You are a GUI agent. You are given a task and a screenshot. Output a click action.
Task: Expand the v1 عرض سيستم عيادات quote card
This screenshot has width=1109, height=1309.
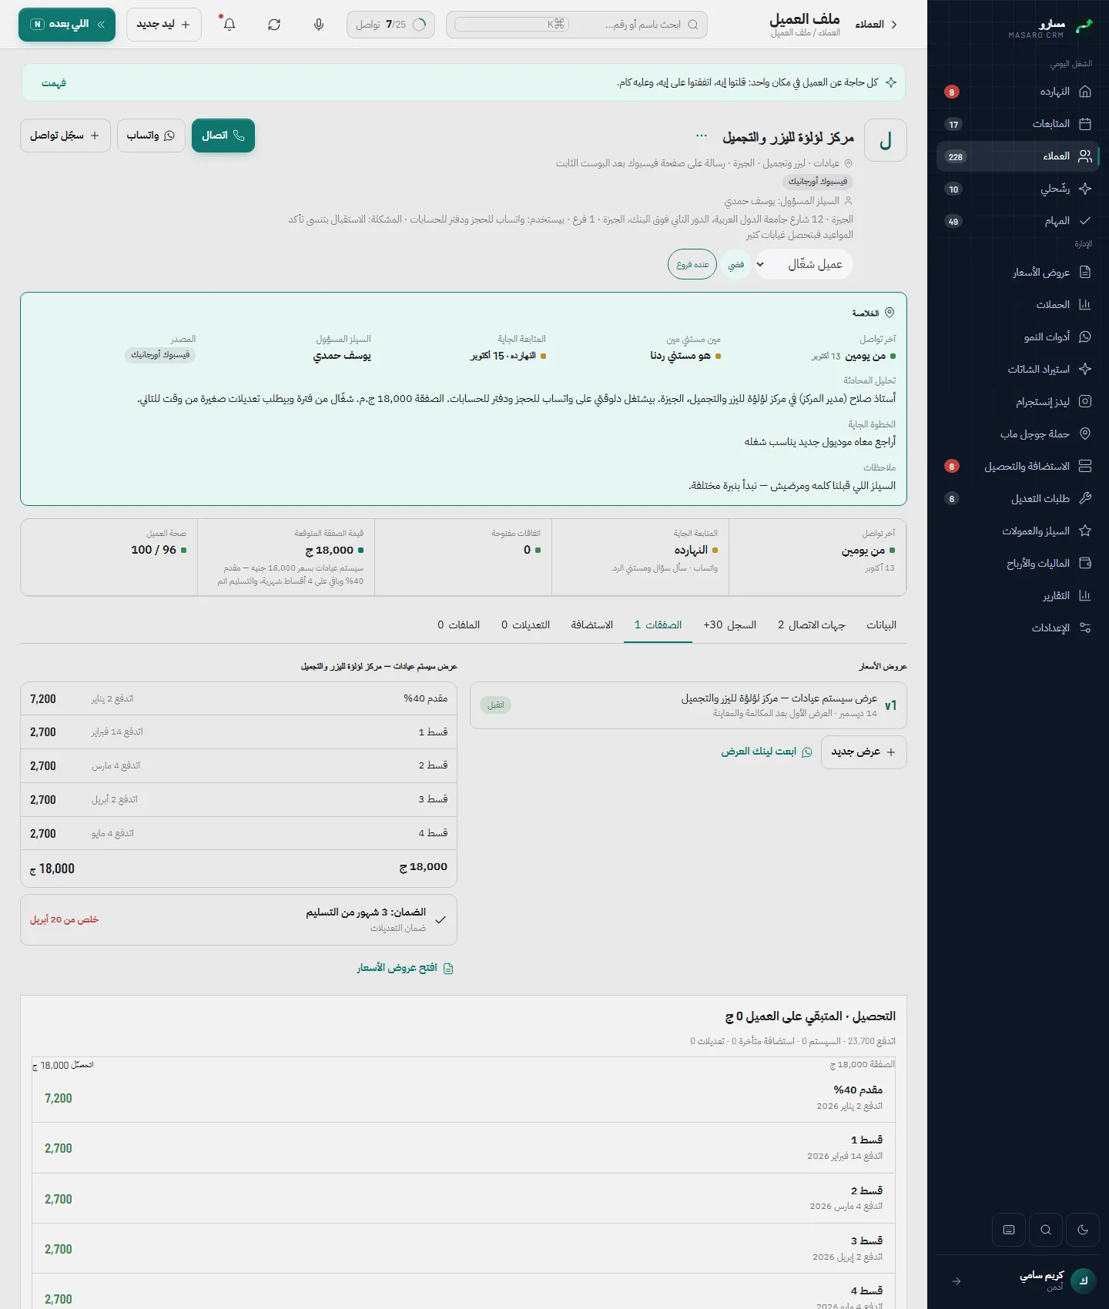coord(688,705)
